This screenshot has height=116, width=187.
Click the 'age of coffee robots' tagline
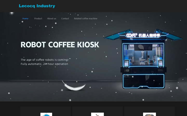click(45, 60)
